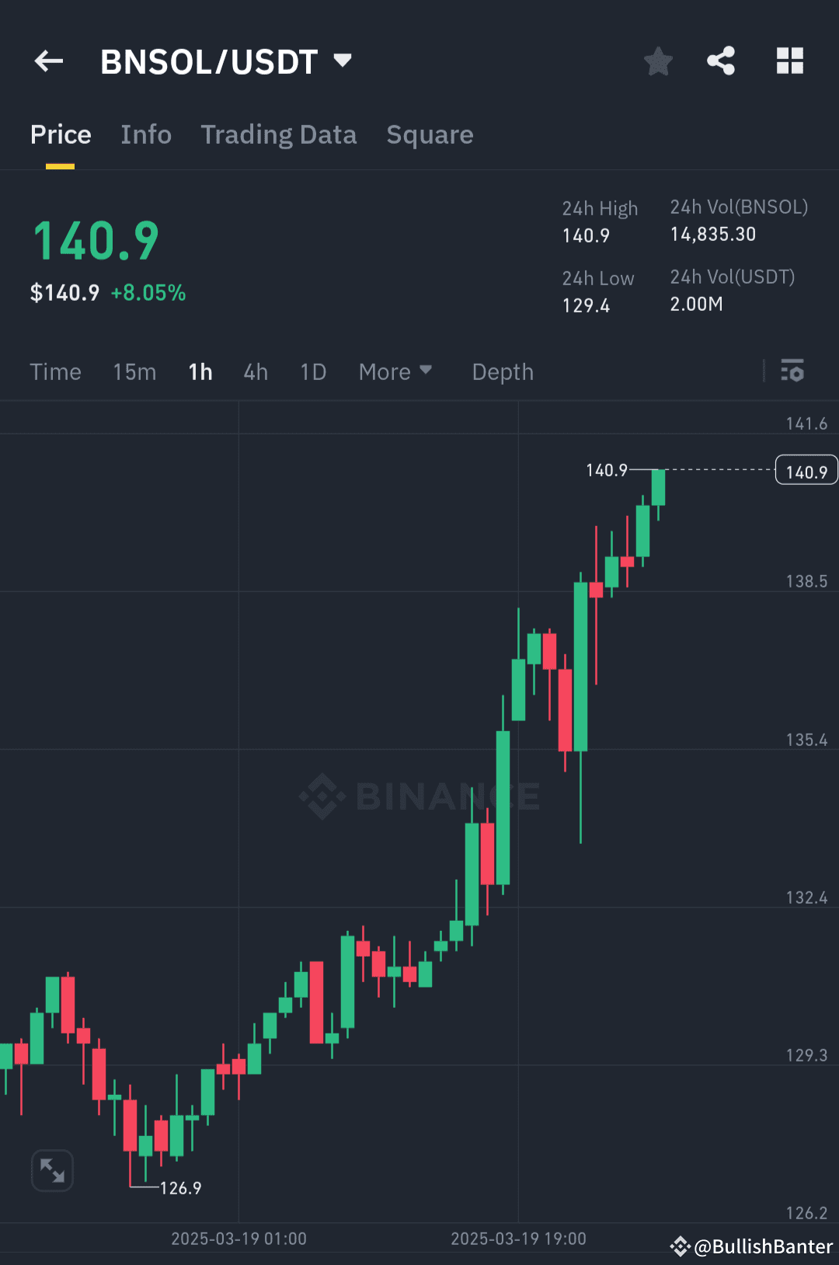839x1265 pixels.
Task: Tap the 24h High value 140.9
Action: tap(586, 235)
